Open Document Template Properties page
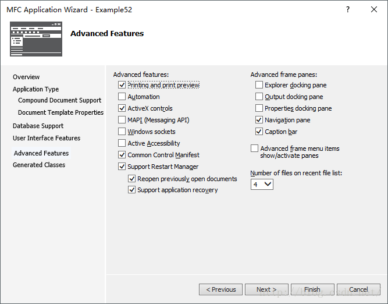This screenshot has width=388, height=304. click(x=61, y=112)
